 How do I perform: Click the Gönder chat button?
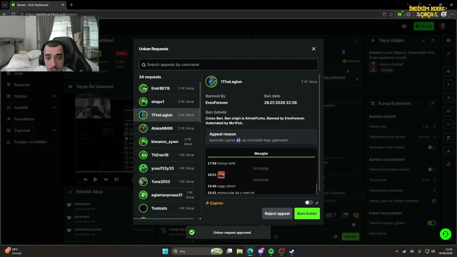coord(351,237)
